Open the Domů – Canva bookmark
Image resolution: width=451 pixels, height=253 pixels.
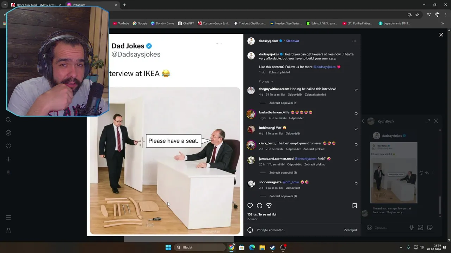(162, 24)
